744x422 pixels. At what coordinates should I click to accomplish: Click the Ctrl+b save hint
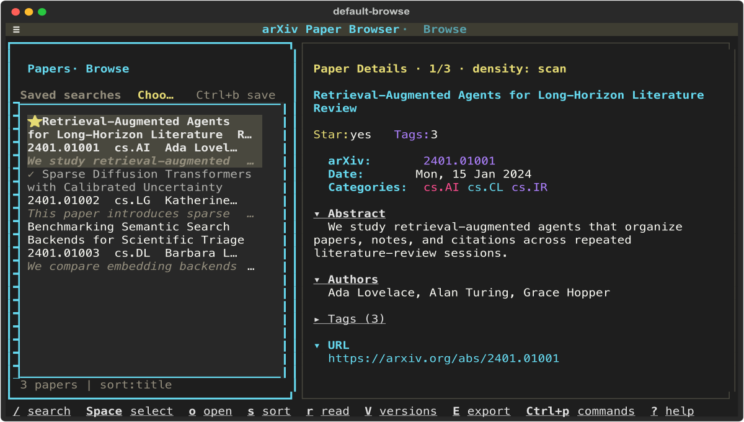[x=236, y=95]
